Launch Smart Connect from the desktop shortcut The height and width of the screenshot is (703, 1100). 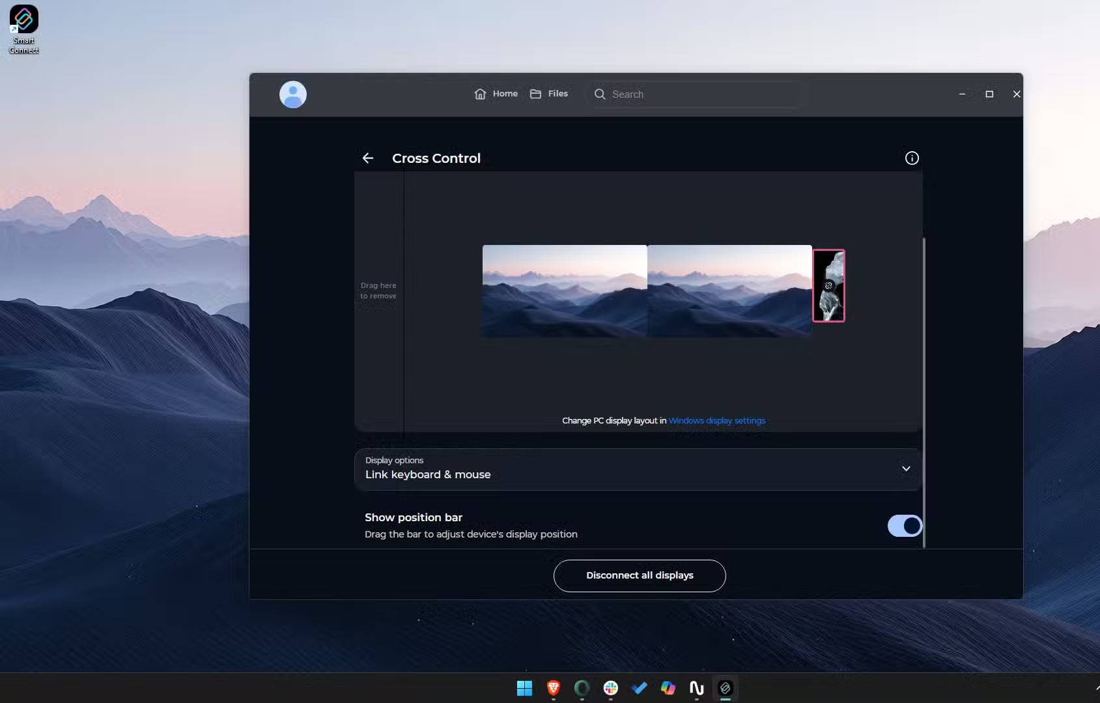[24, 18]
